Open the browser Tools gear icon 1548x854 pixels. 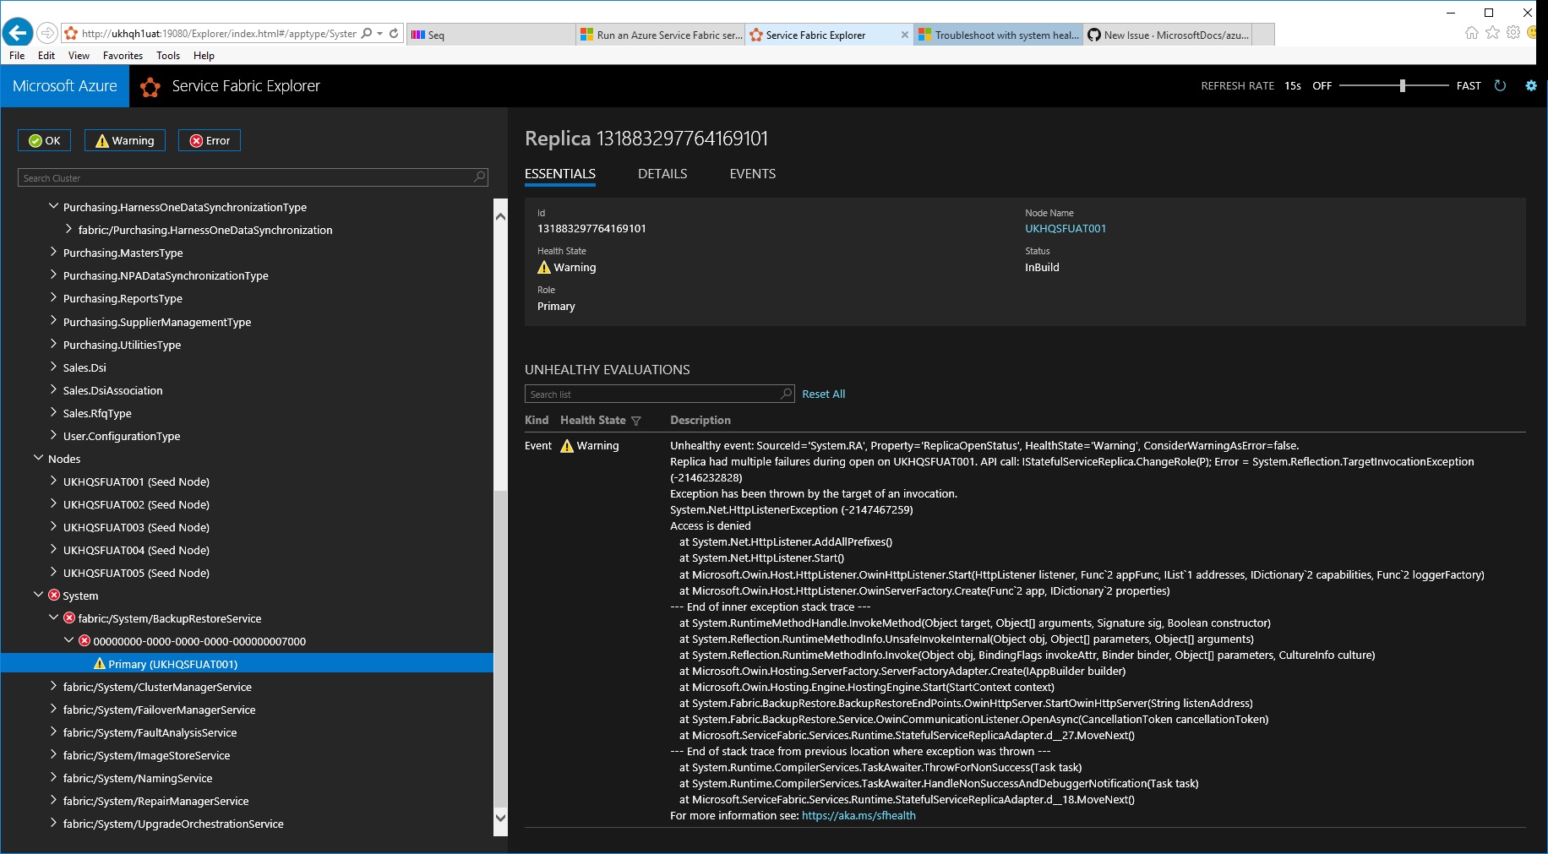1513,33
